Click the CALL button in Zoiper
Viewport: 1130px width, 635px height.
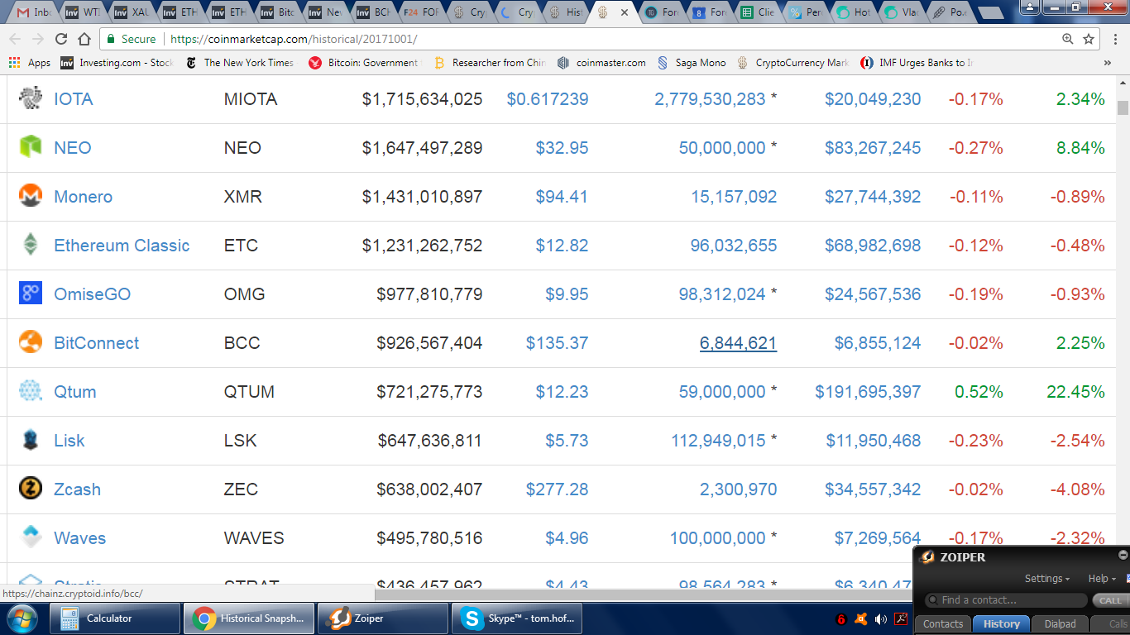[x=1110, y=600]
